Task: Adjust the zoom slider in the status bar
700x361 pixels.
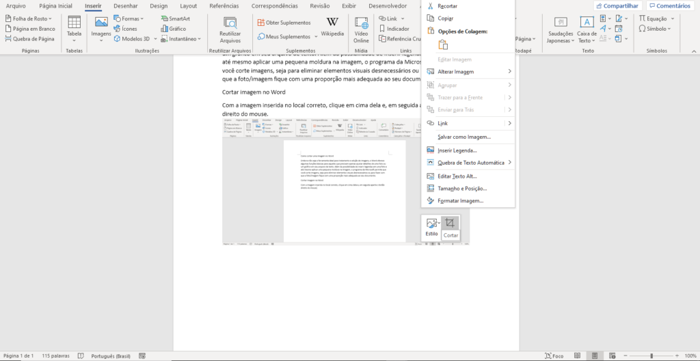Action: coord(651,356)
